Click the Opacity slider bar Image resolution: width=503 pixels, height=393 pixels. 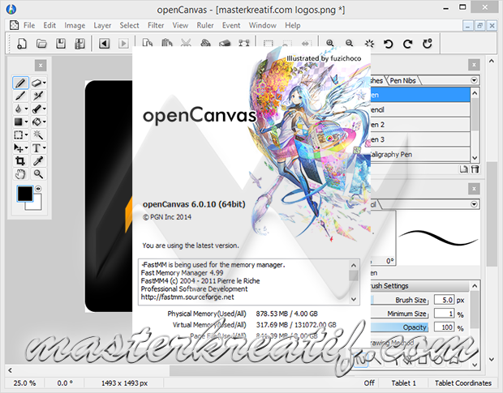coord(399,327)
